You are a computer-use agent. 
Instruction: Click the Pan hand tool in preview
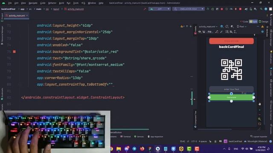(x=260, y=104)
